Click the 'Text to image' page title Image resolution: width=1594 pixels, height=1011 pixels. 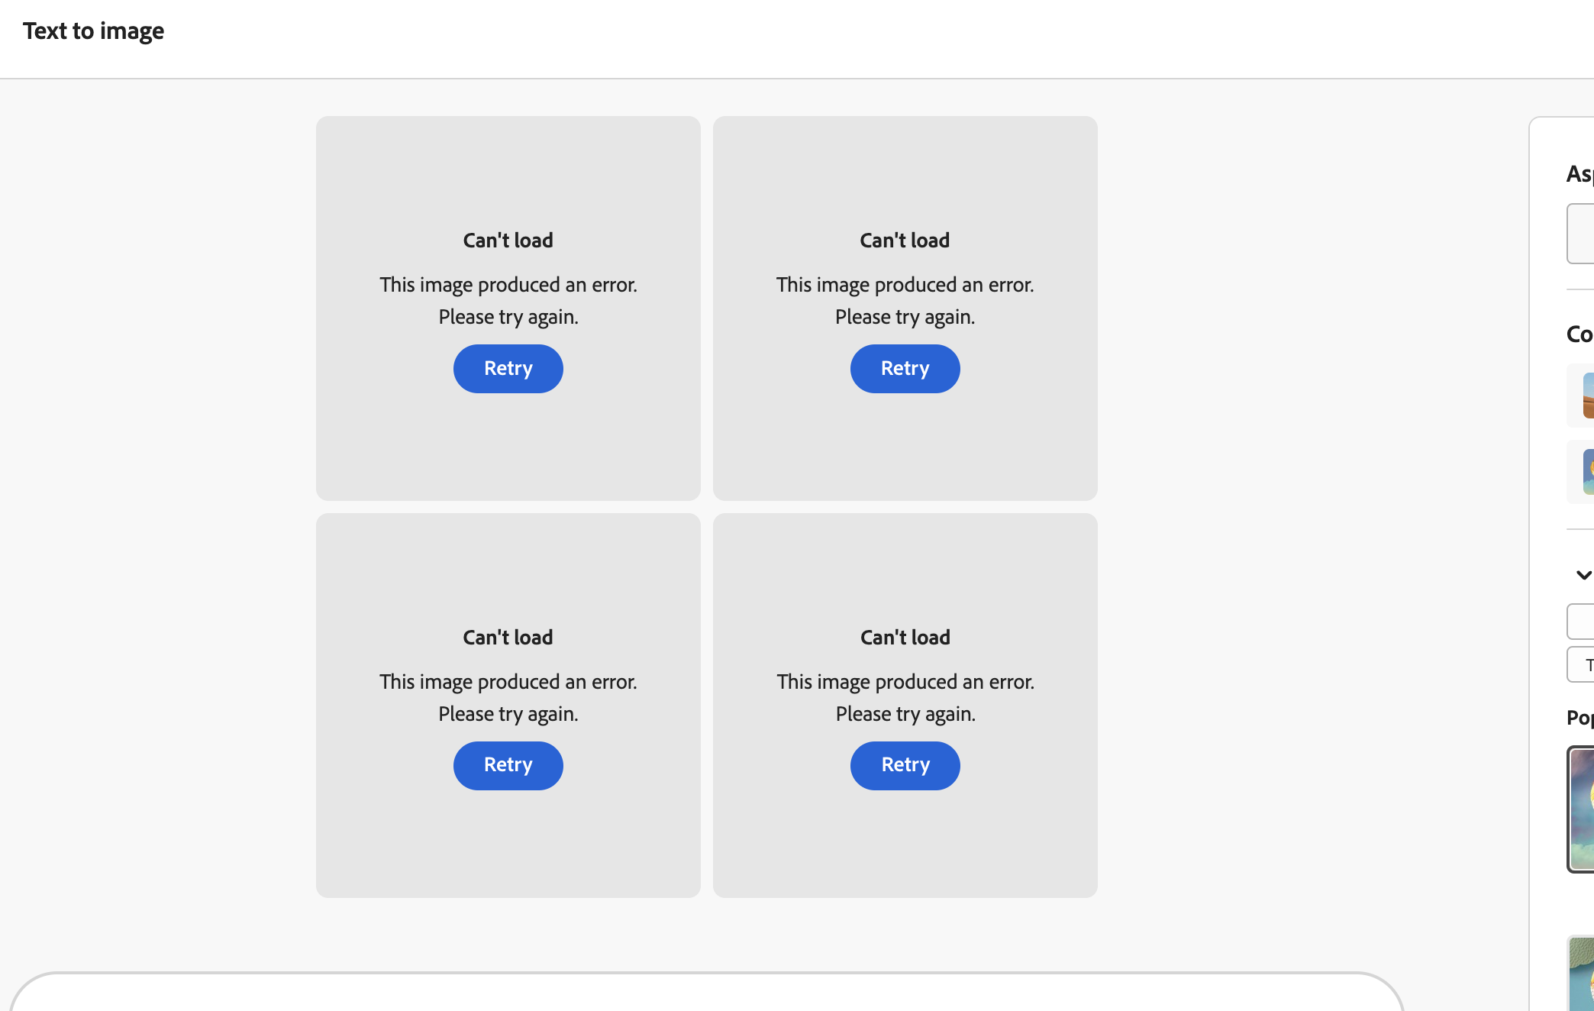(x=93, y=31)
